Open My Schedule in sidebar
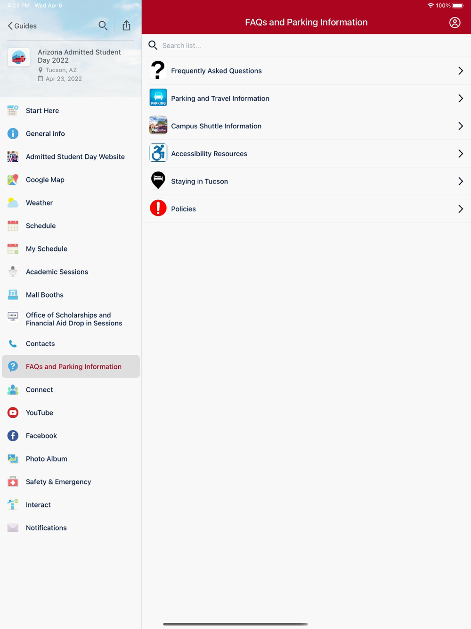Screen dimensions: 471x629 click(x=71, y=249)
